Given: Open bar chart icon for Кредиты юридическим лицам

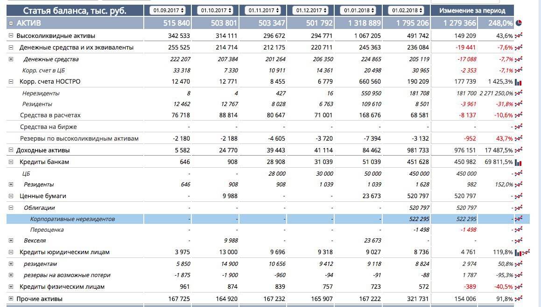Looking at the screenshot, I should [x=518, y=253].
